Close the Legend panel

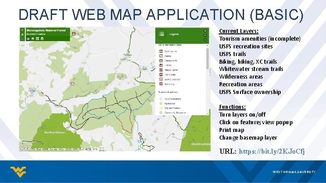205,31
